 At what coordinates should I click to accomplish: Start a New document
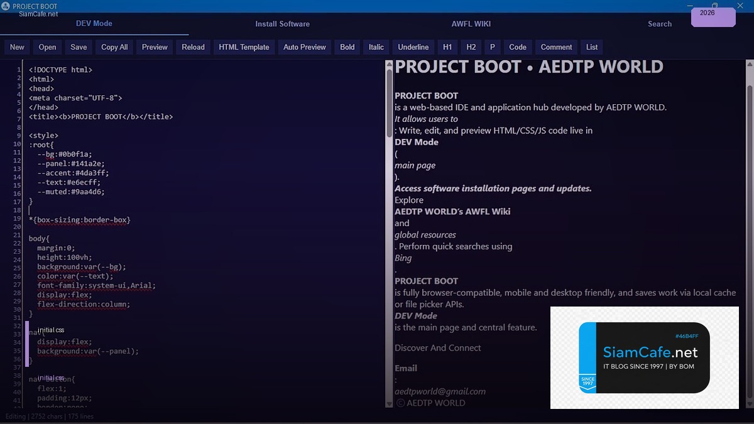pyautogui.click(x=16, y=46)
